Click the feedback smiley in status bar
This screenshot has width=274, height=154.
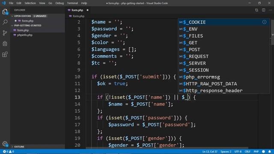pos(263,151)
